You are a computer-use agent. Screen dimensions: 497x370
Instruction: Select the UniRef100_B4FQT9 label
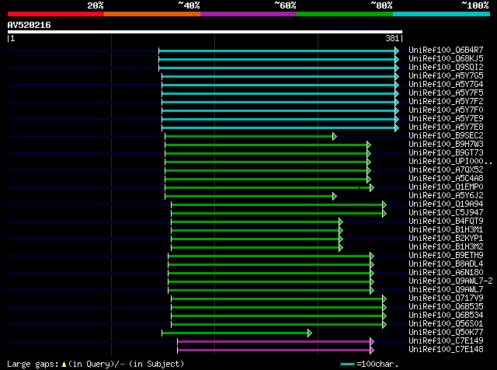(x=446, y=222)
